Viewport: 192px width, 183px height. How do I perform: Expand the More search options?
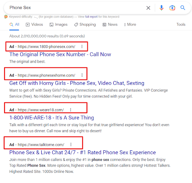coord(130,24)
